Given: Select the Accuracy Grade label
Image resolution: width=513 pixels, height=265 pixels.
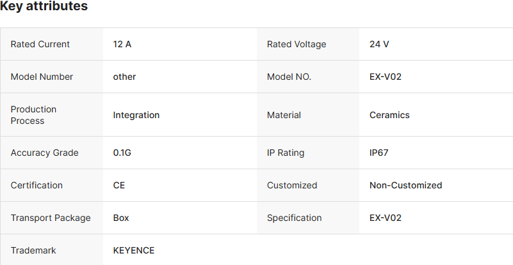Looking at the screenshot, I should tap(44, 153).
